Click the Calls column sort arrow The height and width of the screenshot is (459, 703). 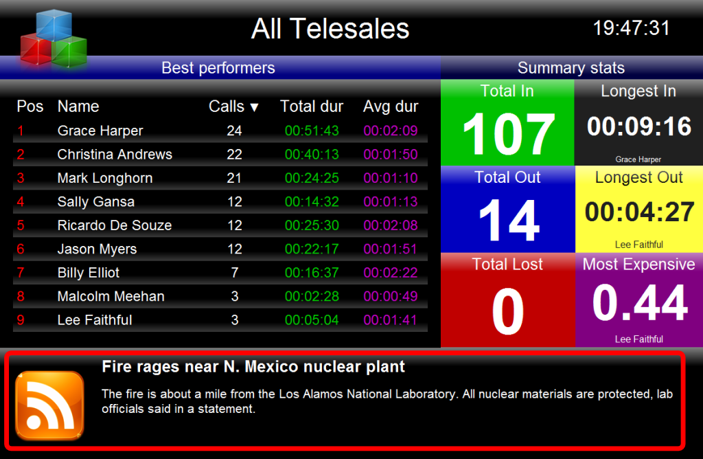click(254, 107)
